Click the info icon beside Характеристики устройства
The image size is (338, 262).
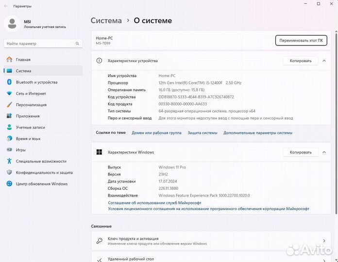[99, 61]
